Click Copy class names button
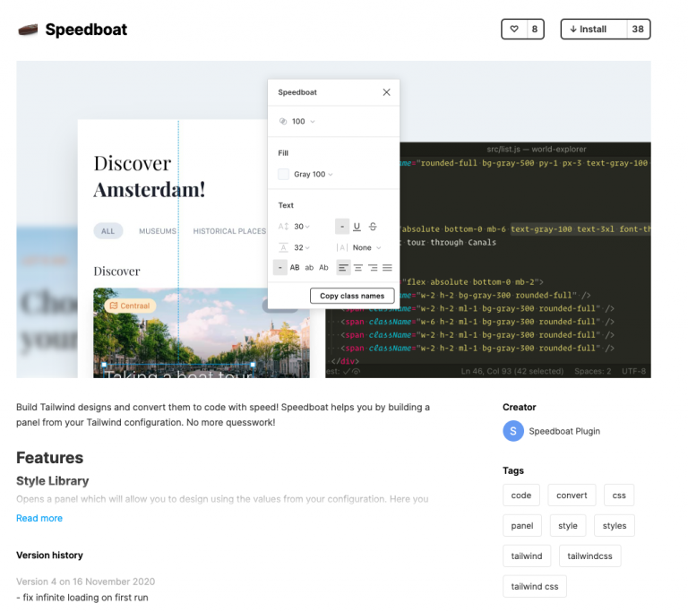This screenshot has width=688, height=612. 352,296
